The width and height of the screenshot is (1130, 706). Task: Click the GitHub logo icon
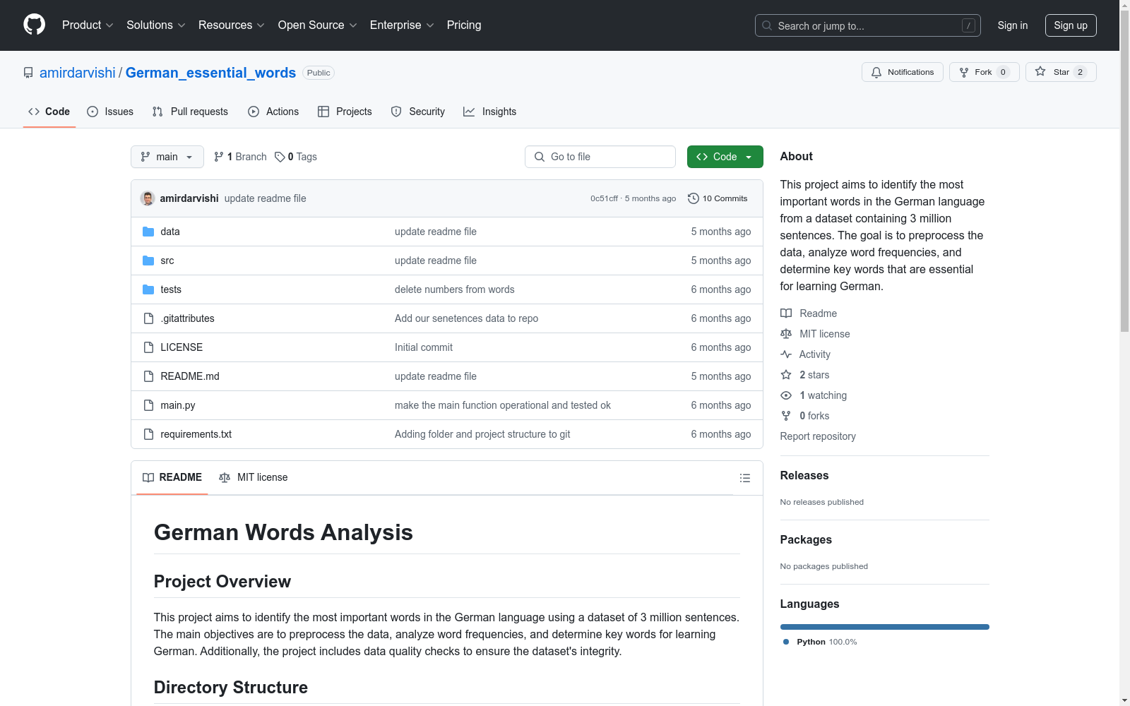34,25
